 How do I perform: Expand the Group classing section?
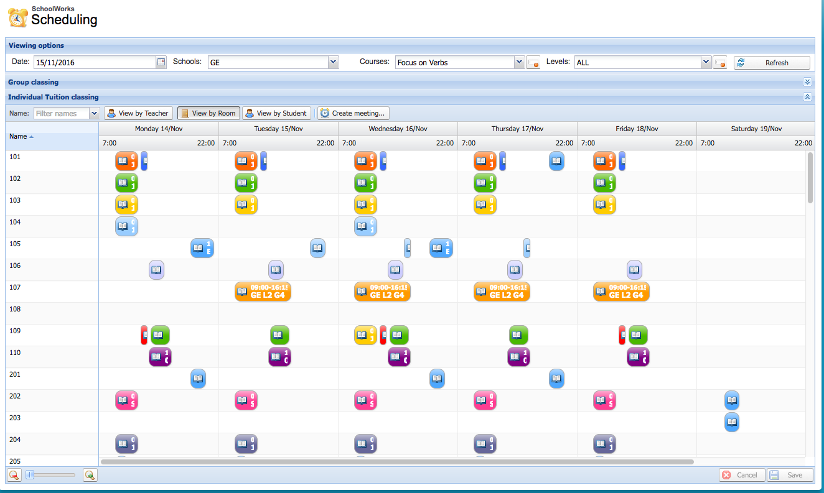(807, 81)
